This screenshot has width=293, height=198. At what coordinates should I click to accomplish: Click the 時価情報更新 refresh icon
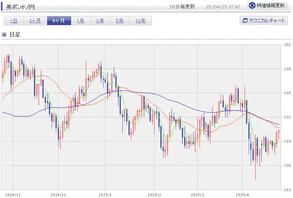click(x=252, y=6)
